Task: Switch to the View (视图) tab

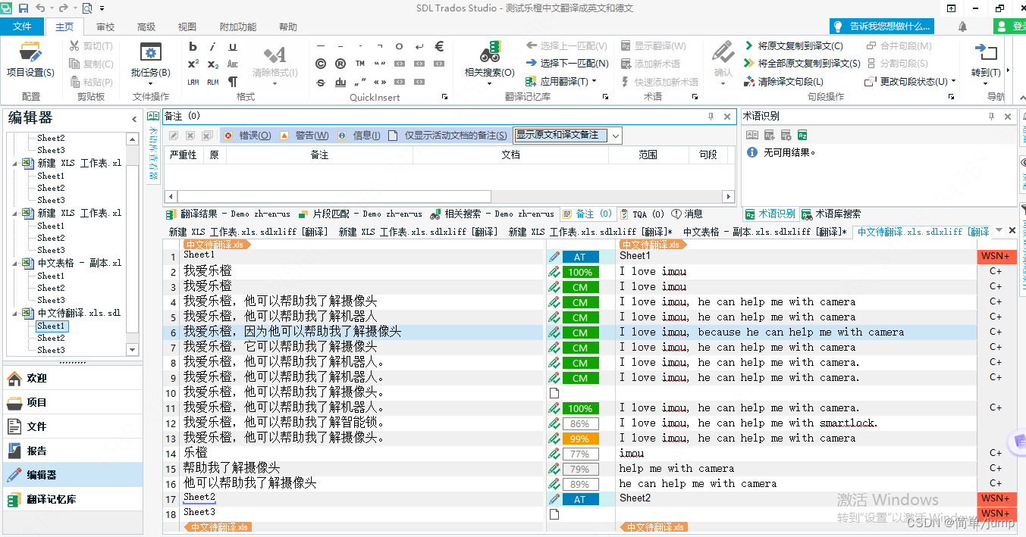Action: pyautogui.click(x=187, y=27)
